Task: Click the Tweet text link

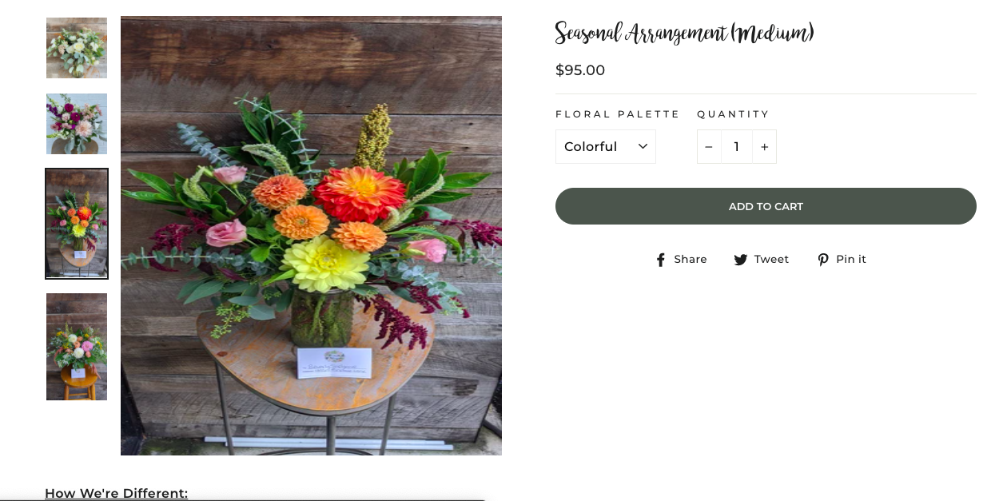Action: point(772,259)
